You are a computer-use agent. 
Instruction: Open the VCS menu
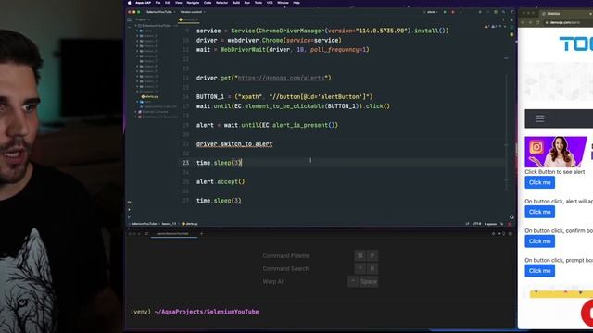[270, 3]
